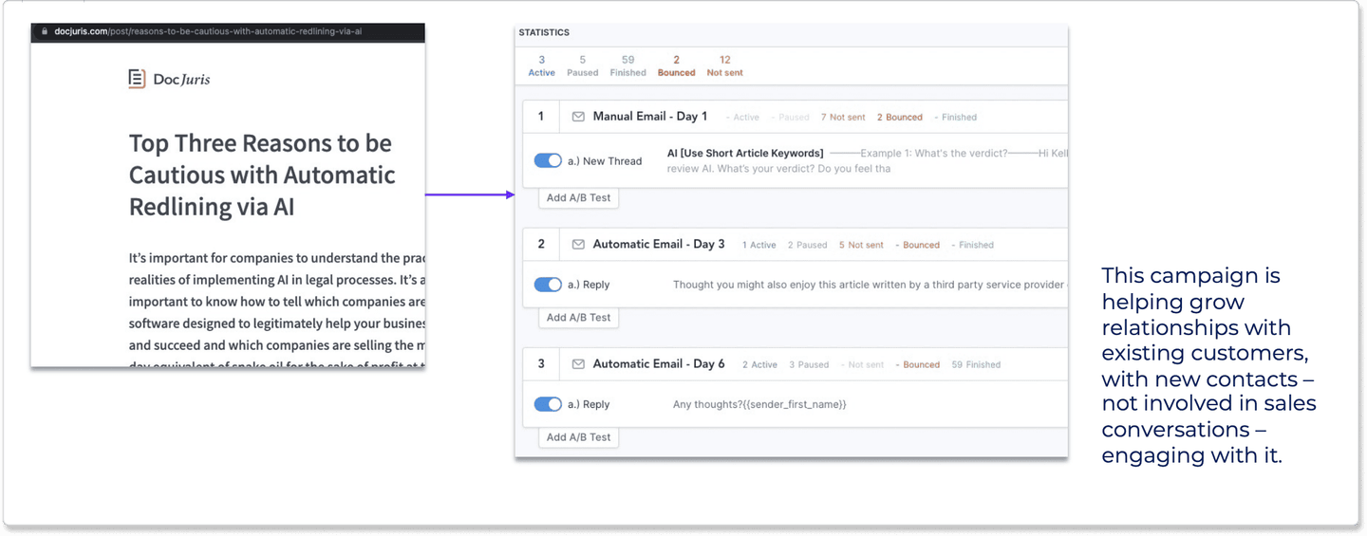Select the Active statistics tab

point(541,66)
